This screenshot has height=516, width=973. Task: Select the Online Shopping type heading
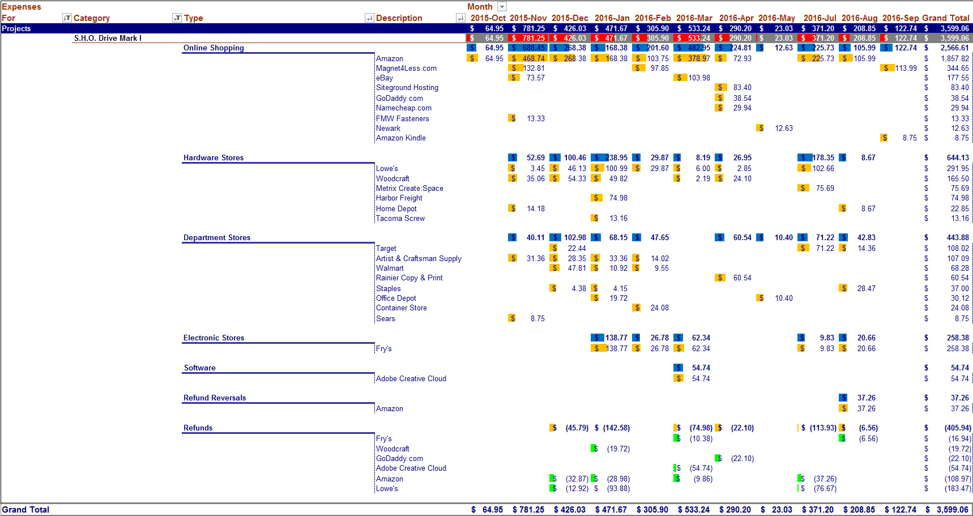pyautogui.click(x=214, y=48)
